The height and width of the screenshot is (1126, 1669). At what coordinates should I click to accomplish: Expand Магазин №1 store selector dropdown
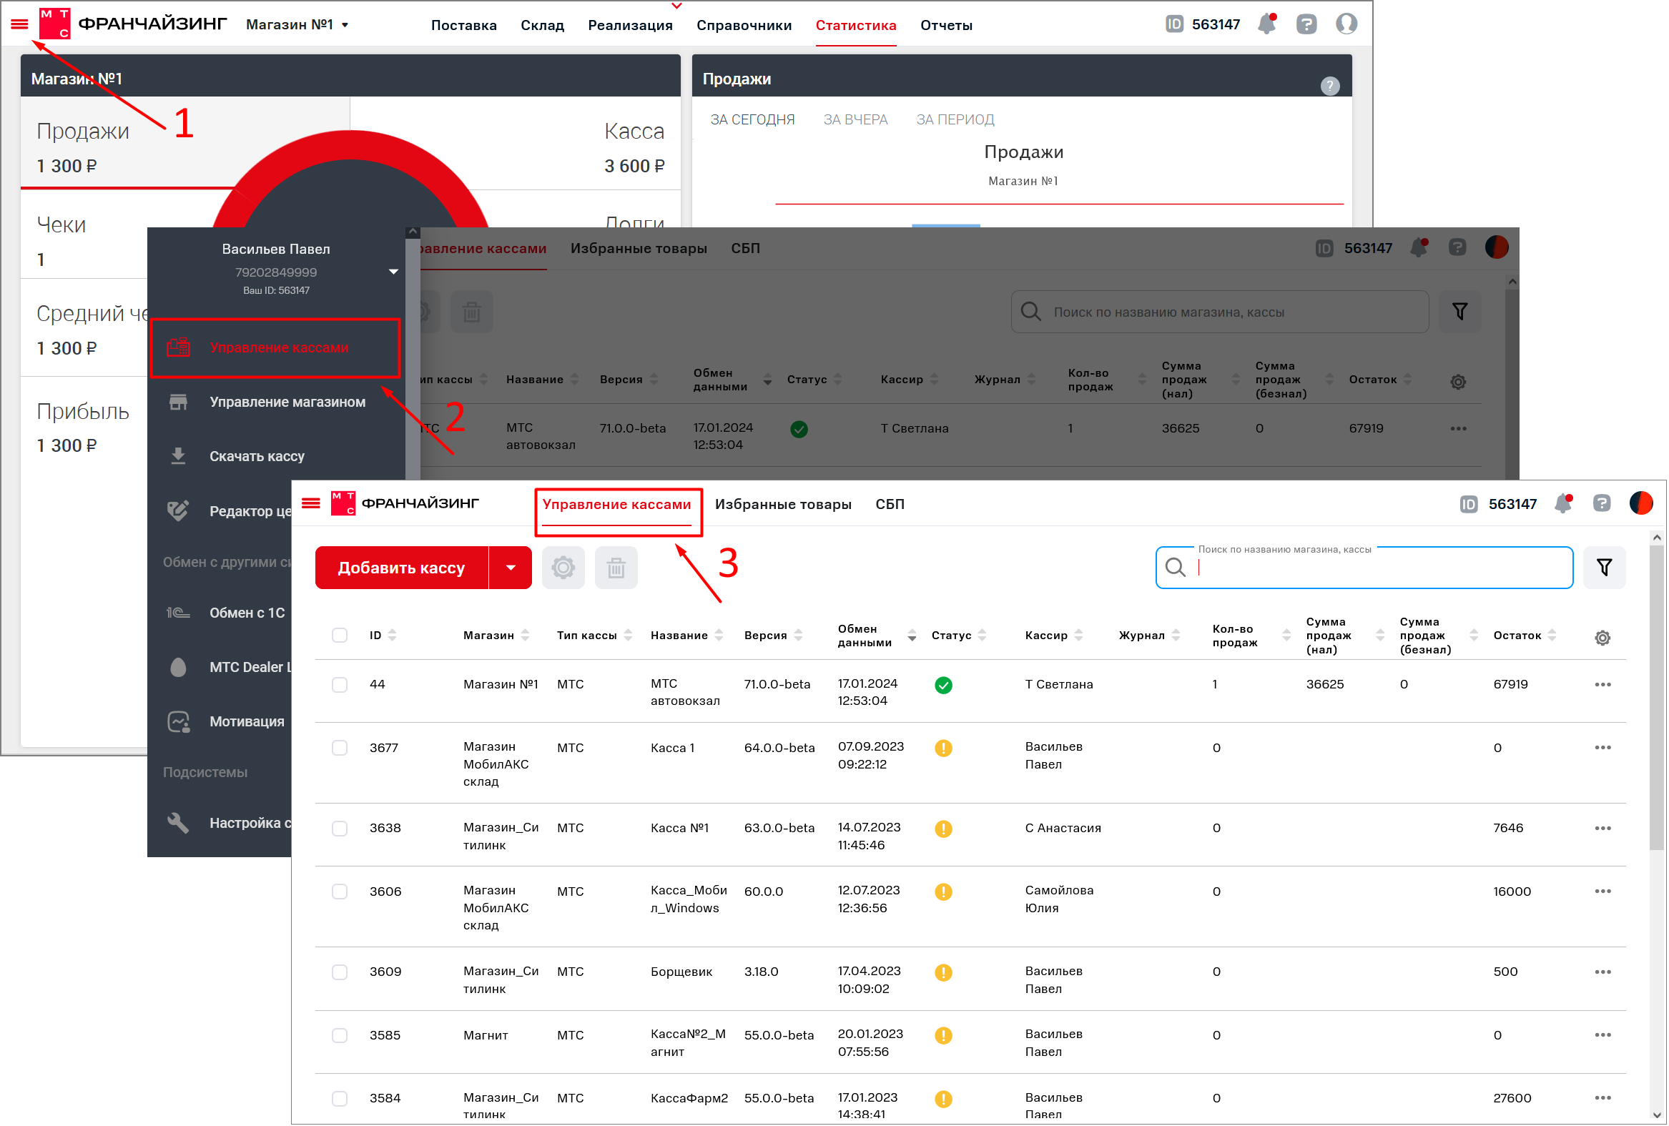297,25
